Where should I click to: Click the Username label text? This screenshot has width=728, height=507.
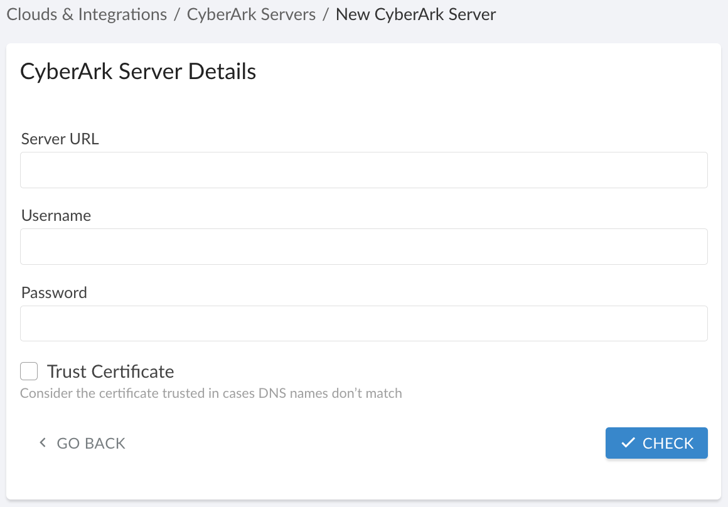click(56, 215)
